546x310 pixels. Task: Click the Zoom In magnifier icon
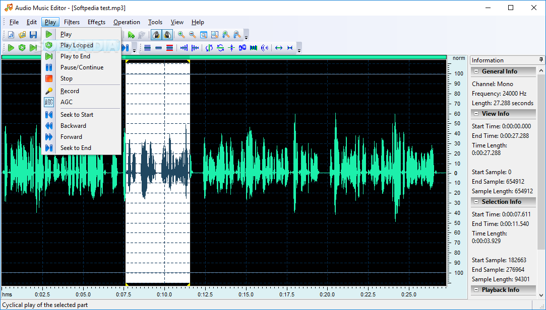[181, 35]
